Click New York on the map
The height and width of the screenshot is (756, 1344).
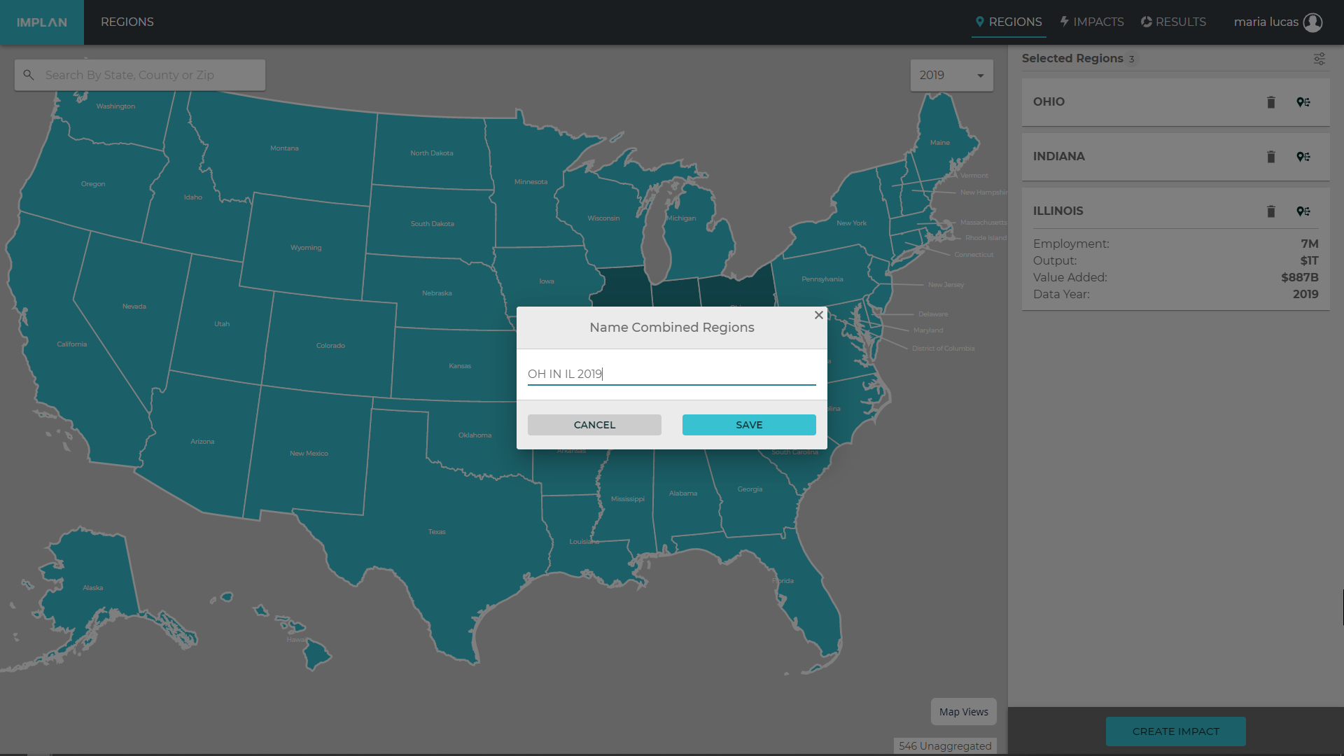(851, 223)
